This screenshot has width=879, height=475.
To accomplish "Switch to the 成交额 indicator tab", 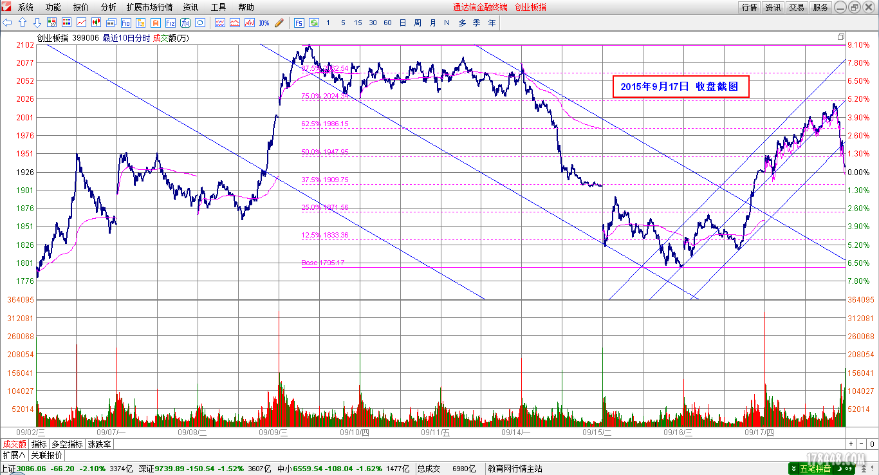I will (14, 444).
